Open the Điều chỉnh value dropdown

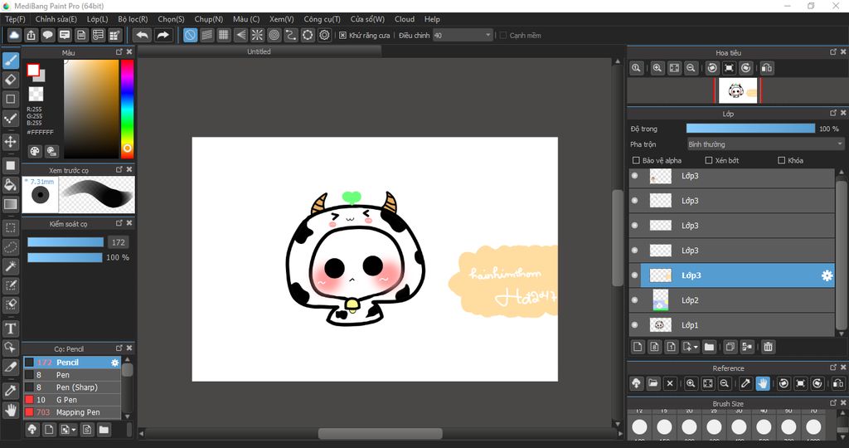click(463, 35)
